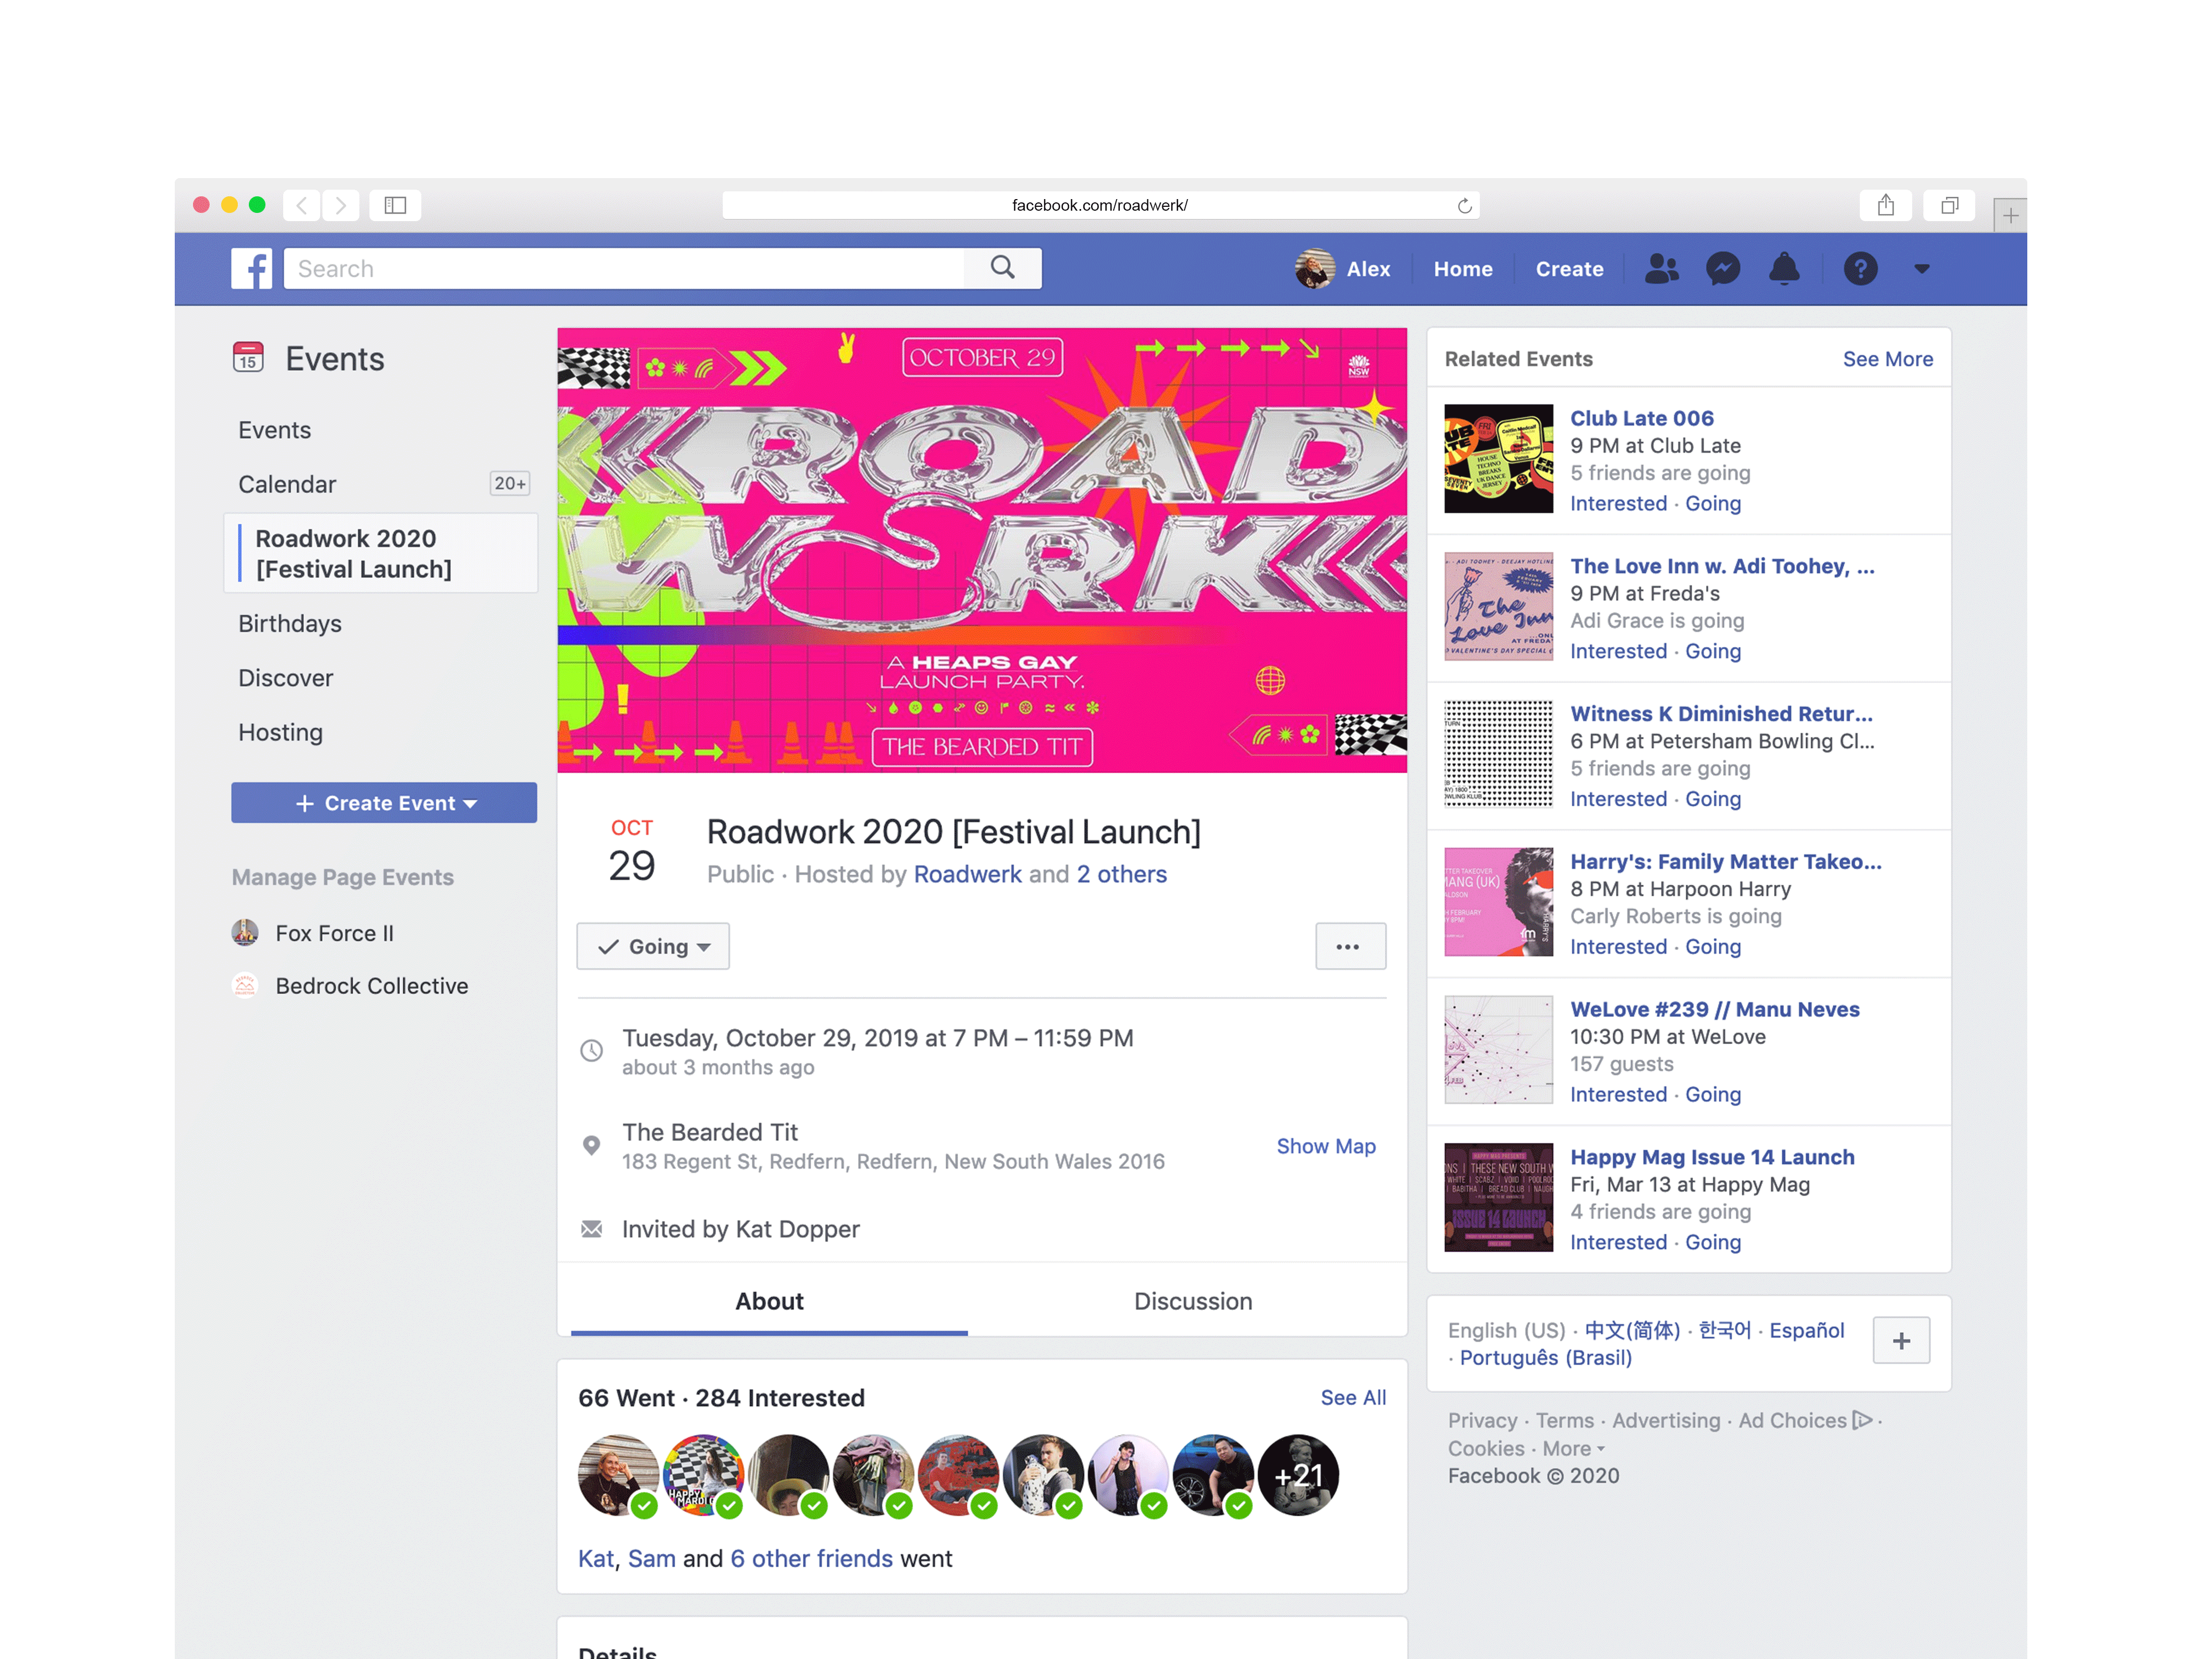
Task: Open Witness K Diminished Return event link
Action: click(1721, 714)
